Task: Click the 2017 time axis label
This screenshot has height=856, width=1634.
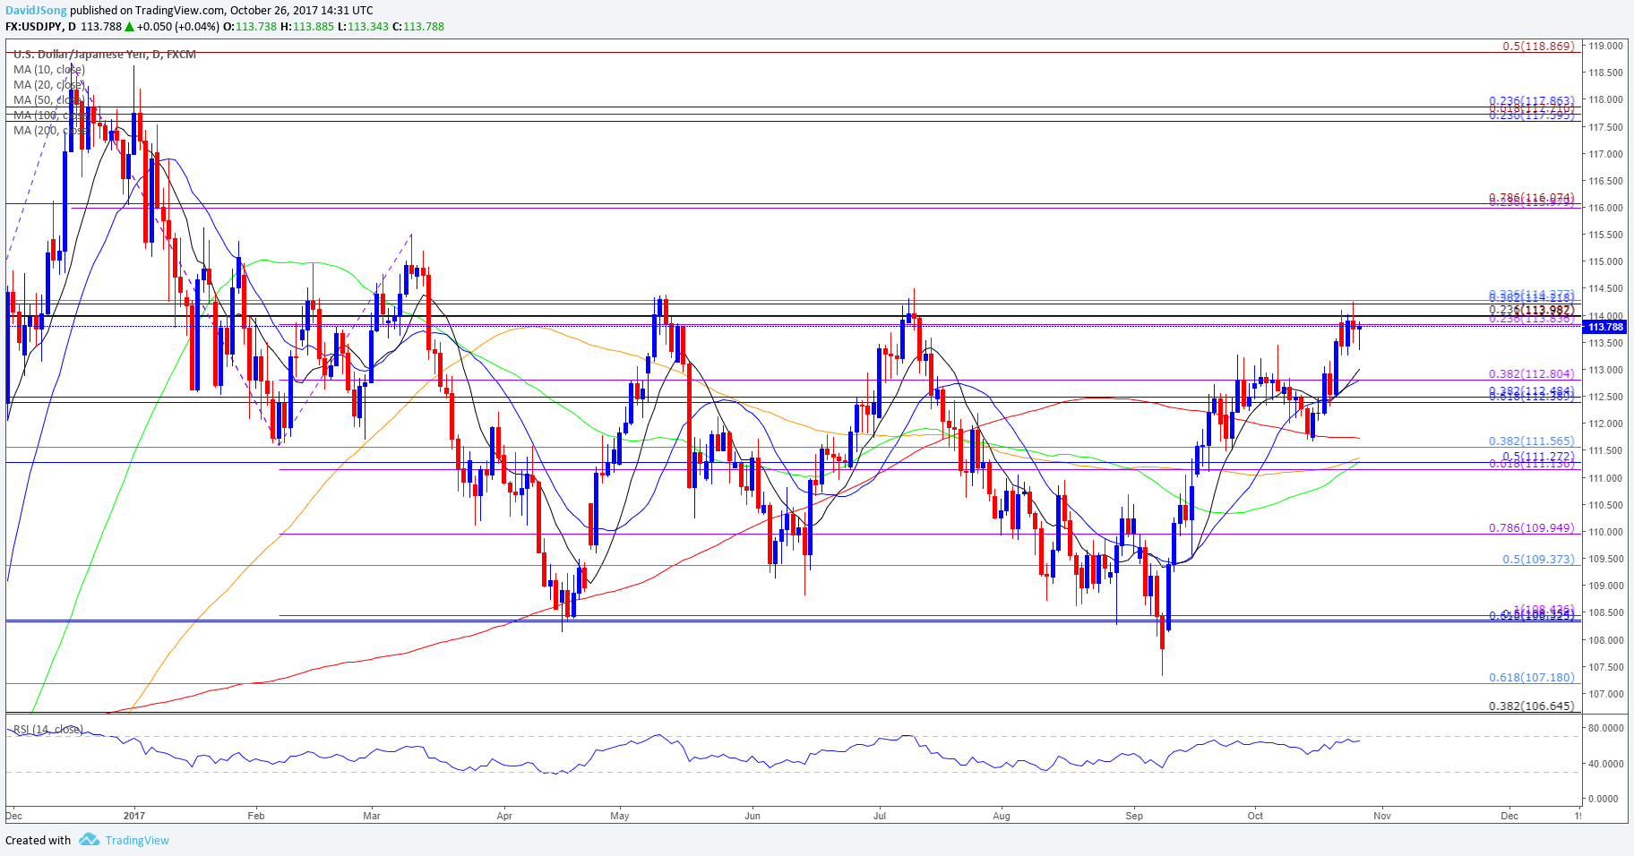Action: click(x=134, y=816)
